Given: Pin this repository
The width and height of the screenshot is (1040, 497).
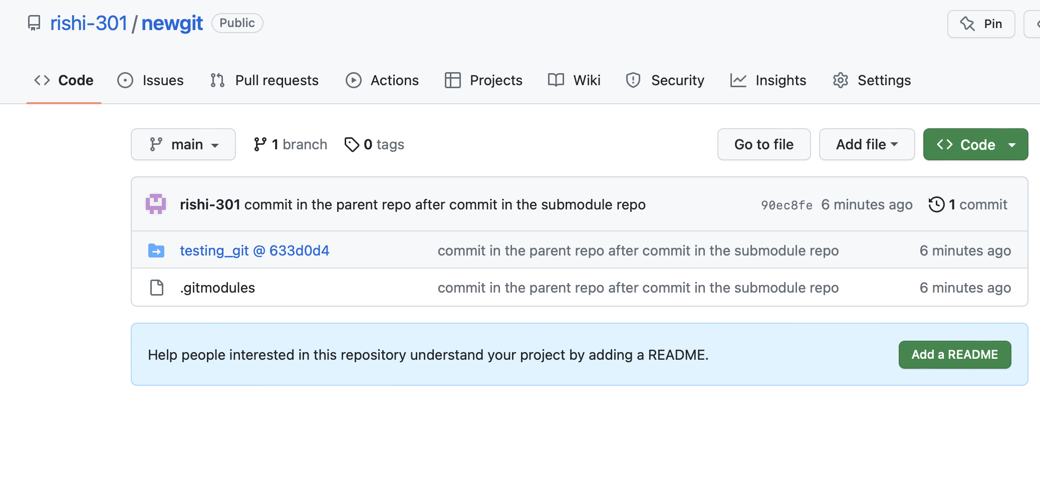Looking at the screenshot, I should [980, 24].
